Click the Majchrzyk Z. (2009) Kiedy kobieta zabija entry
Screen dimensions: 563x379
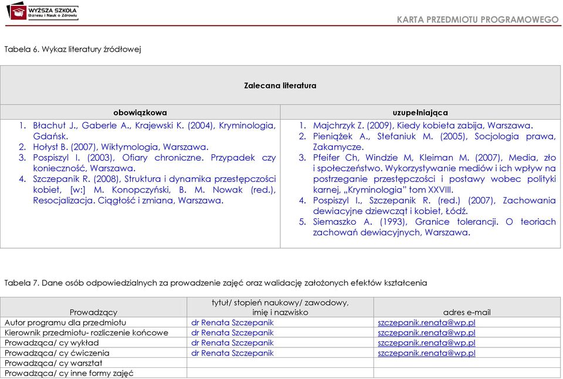(x=423, y=126)
